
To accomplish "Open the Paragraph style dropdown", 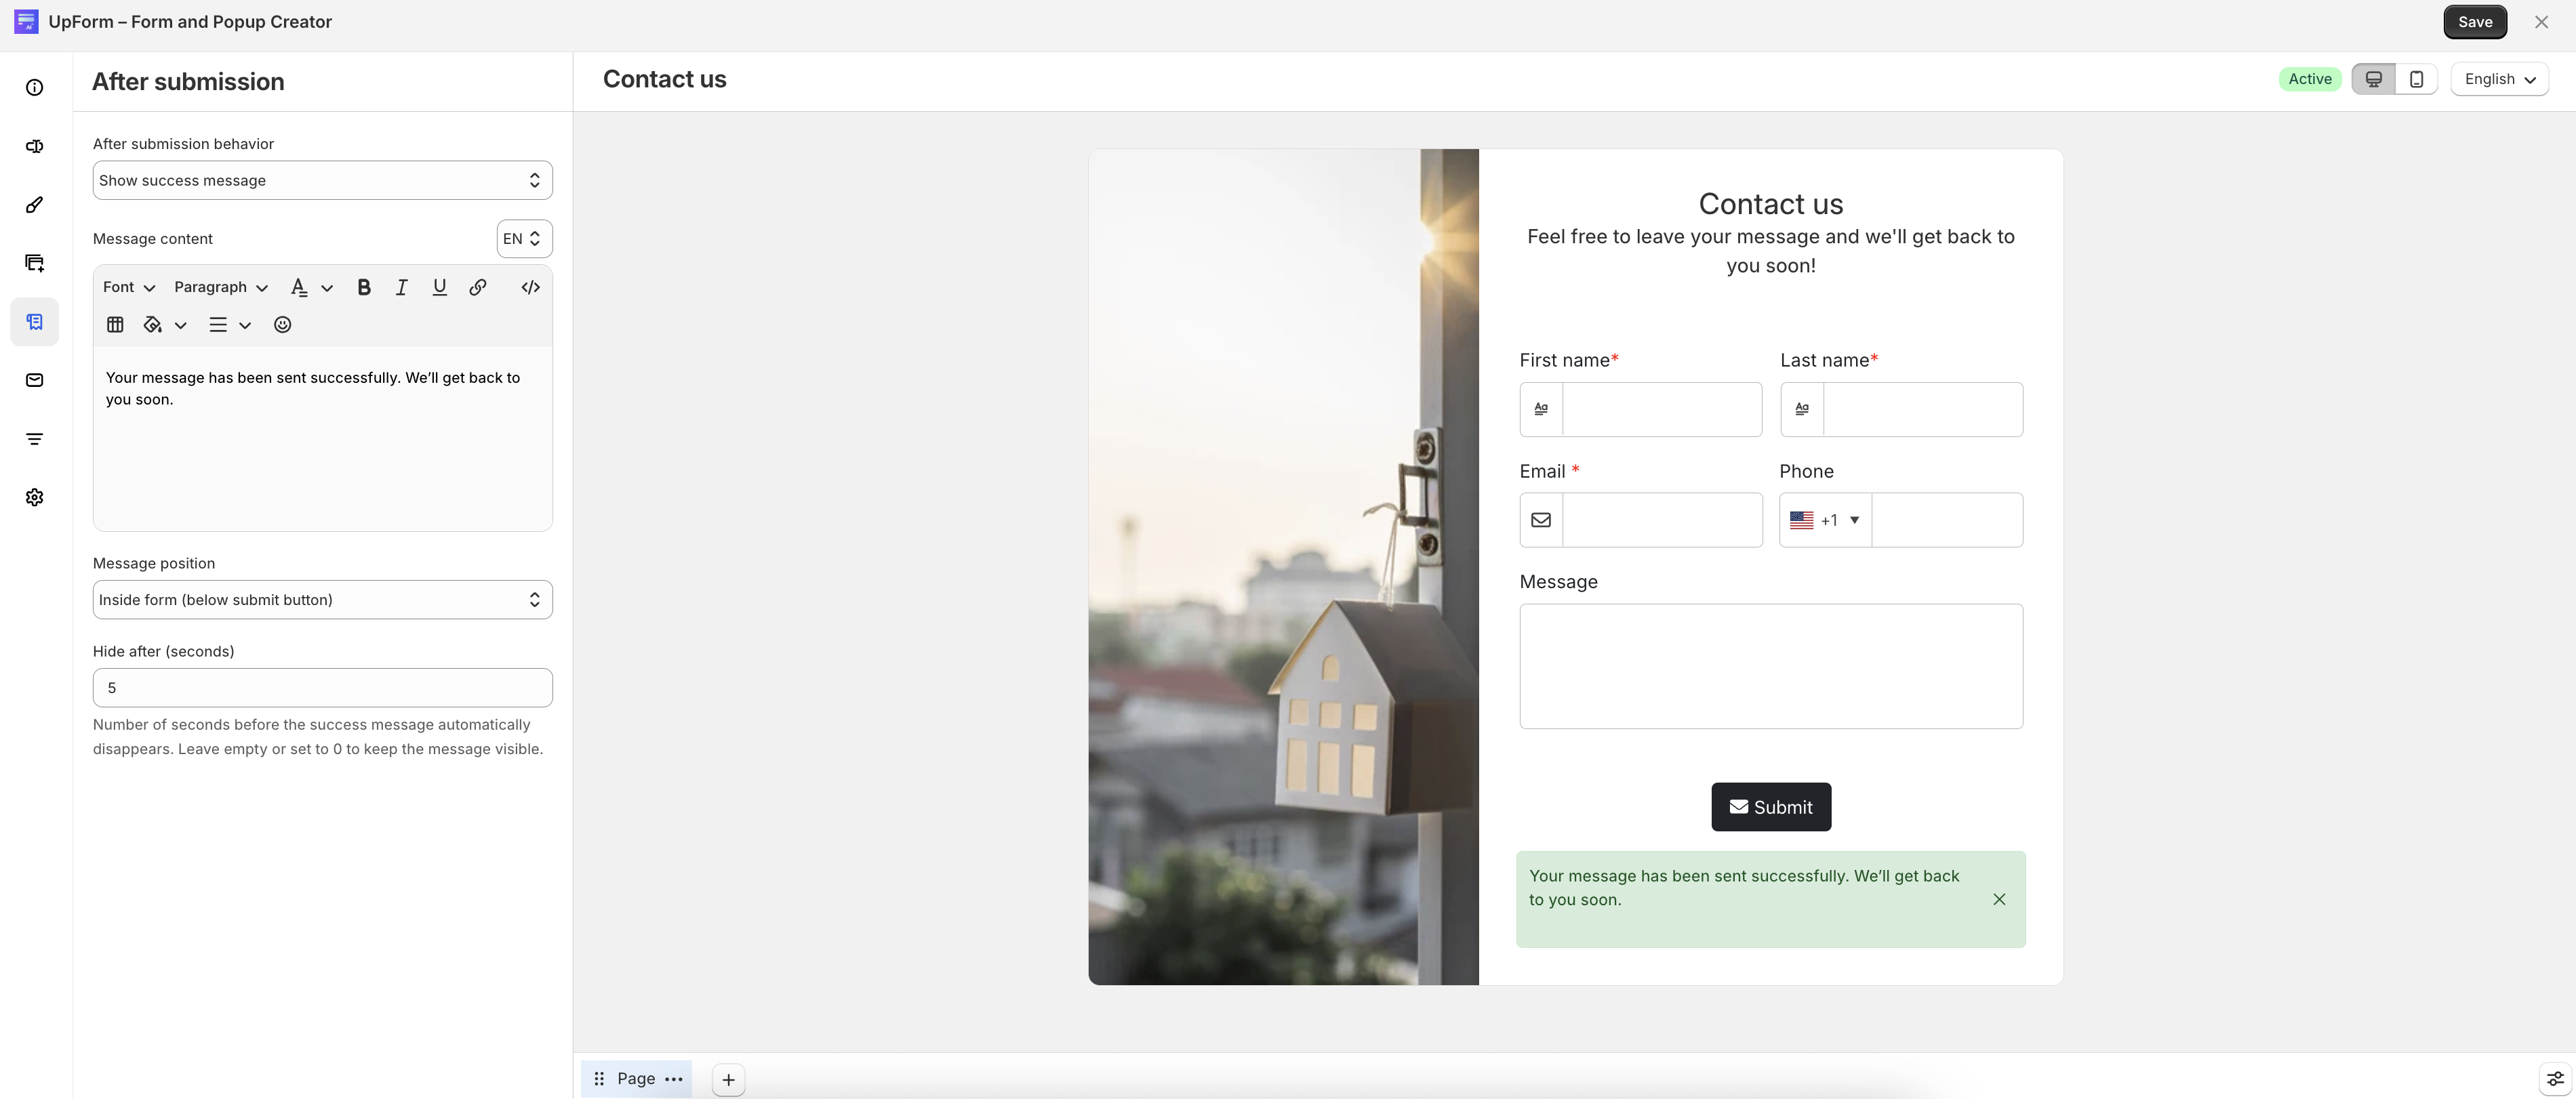I will click(221, 288).
